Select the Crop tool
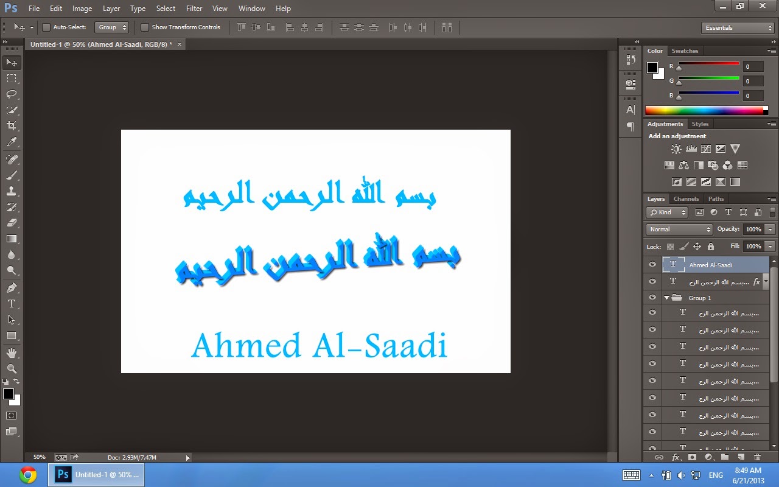779x487 pixels. tap(12, 125)
